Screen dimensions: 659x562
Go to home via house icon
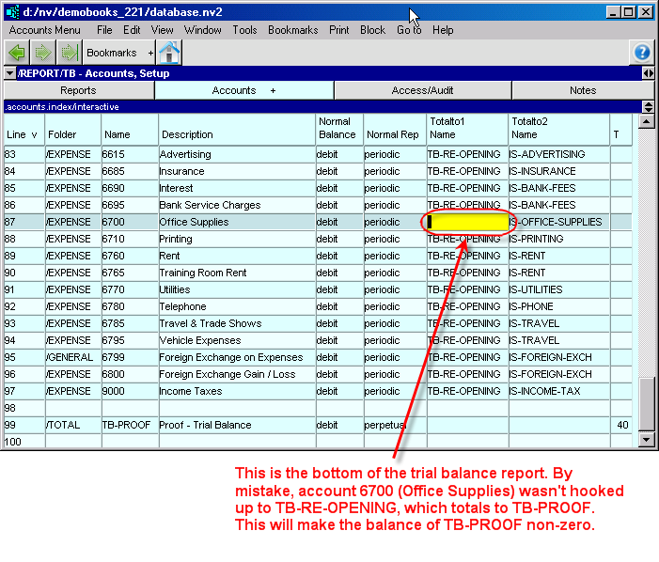click(169, 53)
